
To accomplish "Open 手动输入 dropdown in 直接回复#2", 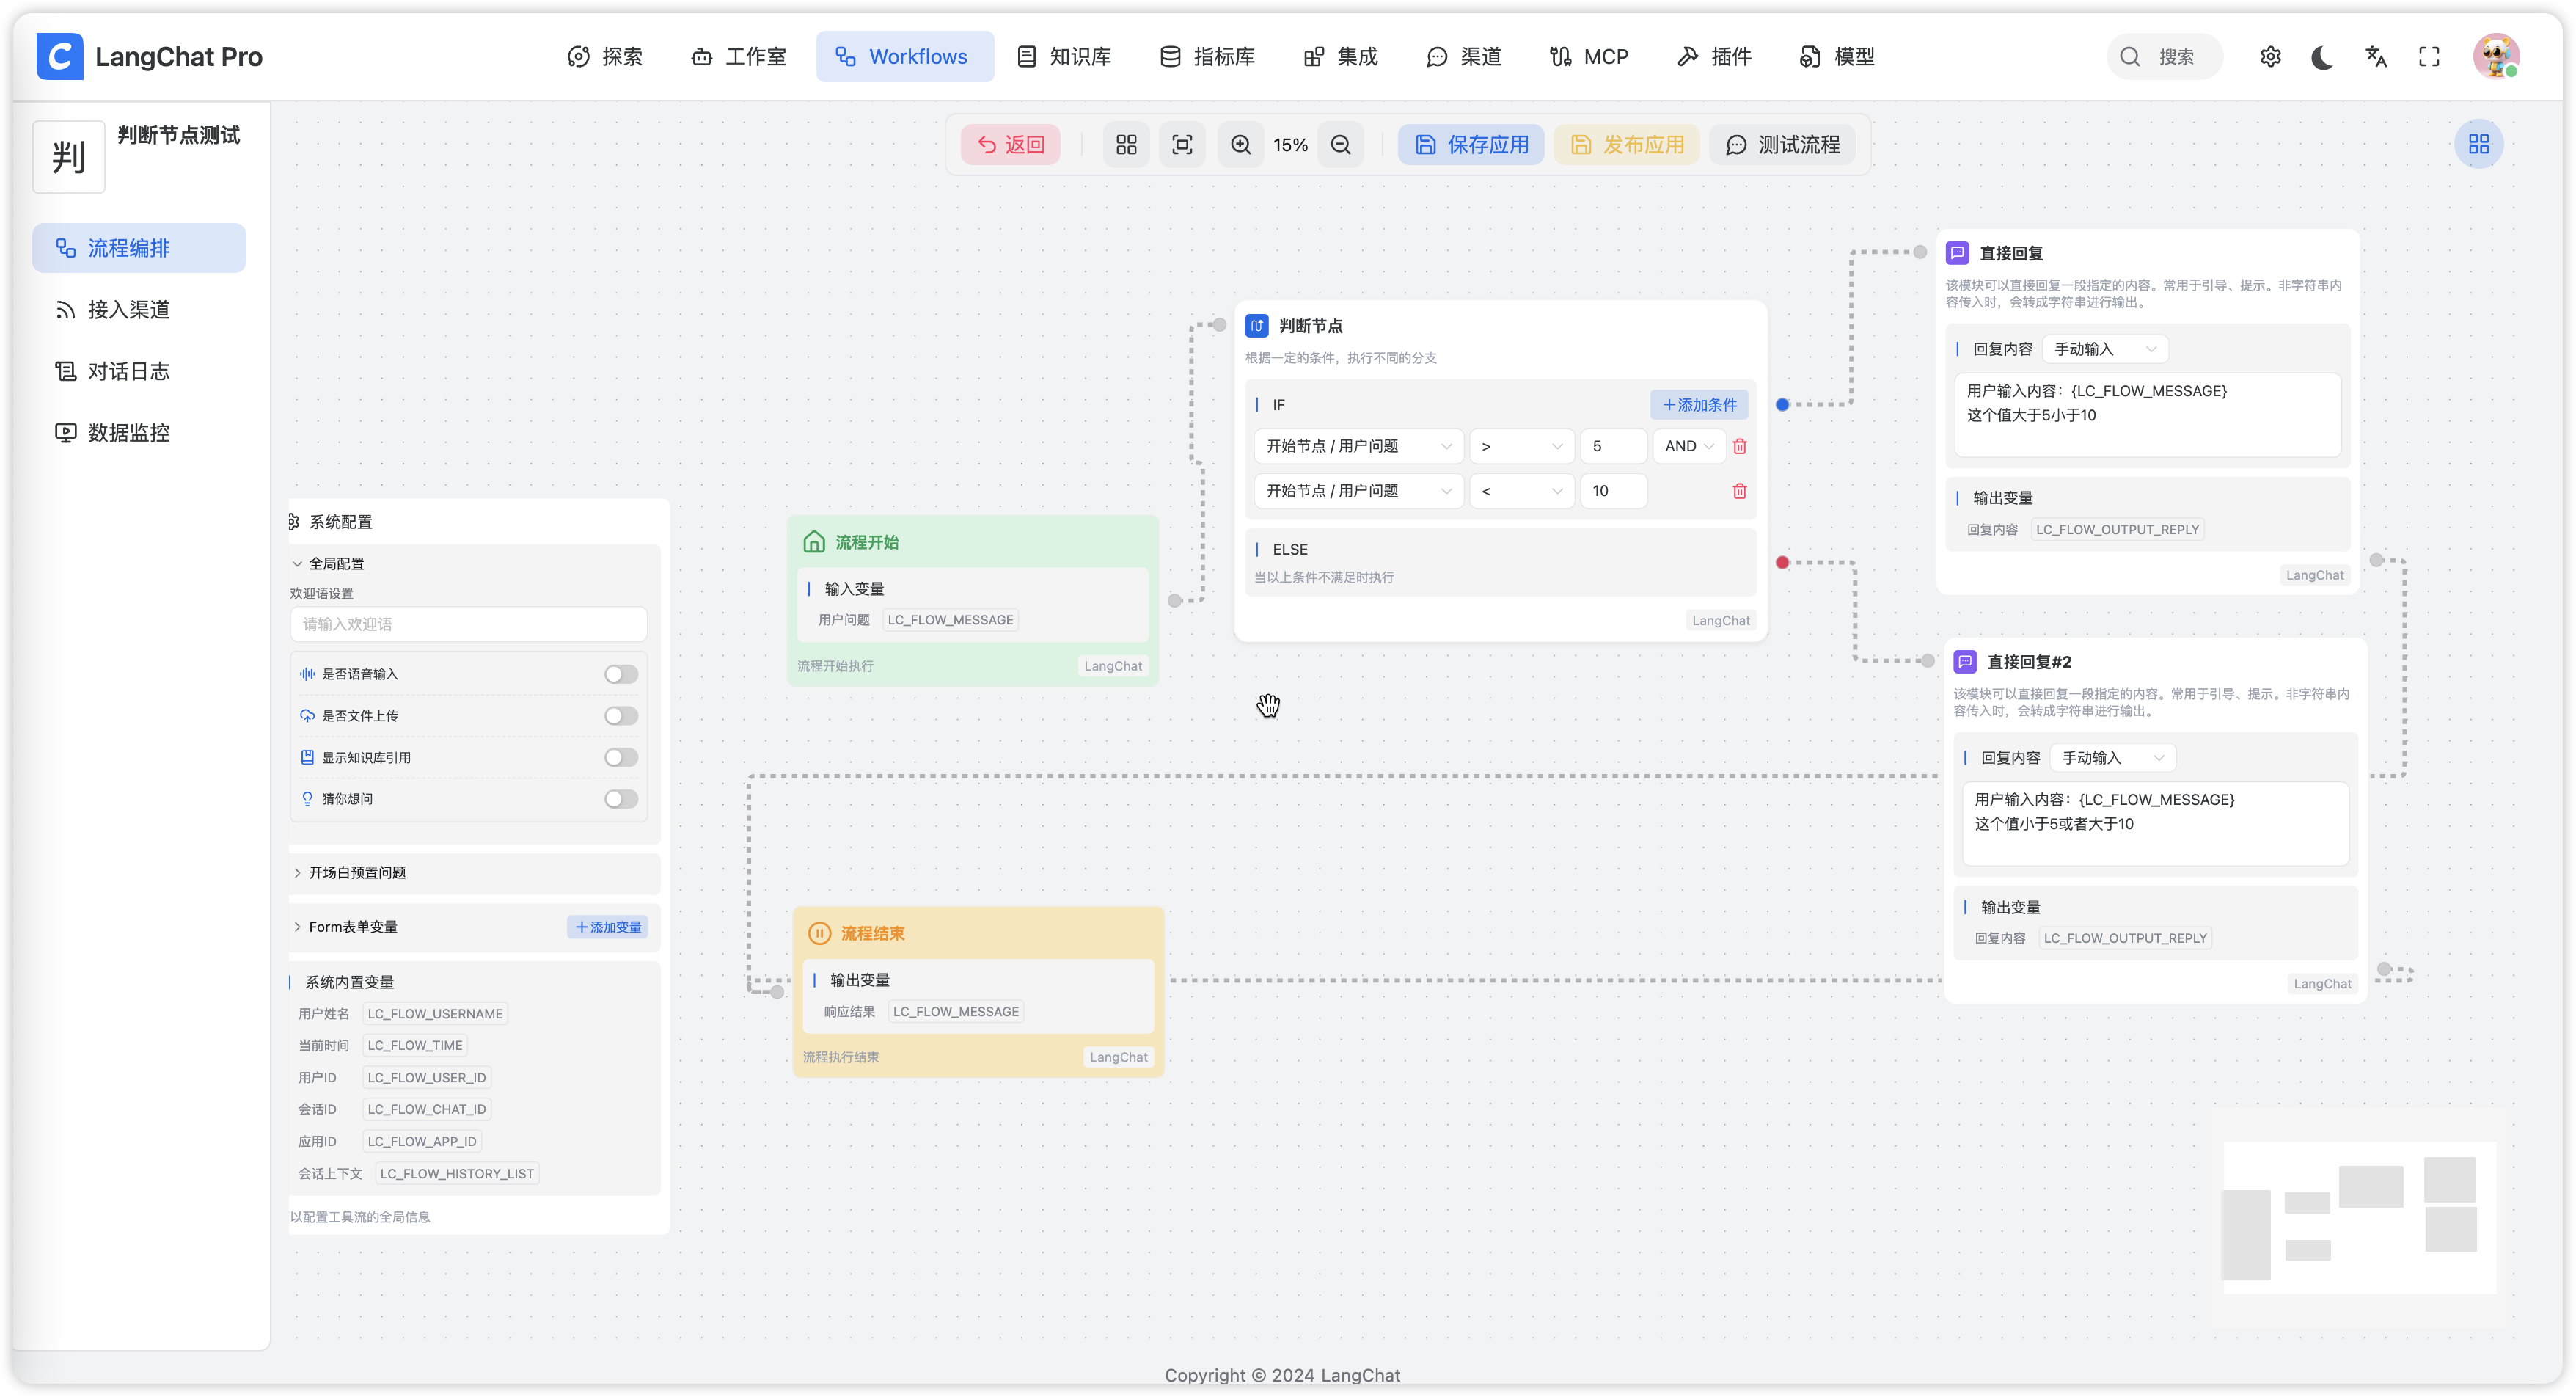I will coord(2112,758).
